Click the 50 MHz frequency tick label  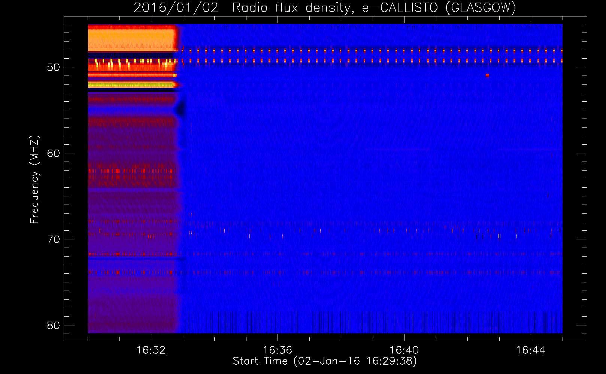54,67
